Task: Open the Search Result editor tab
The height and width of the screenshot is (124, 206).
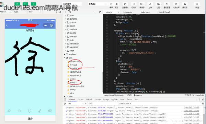Action: pyautogui.click(x=164, y=12)
